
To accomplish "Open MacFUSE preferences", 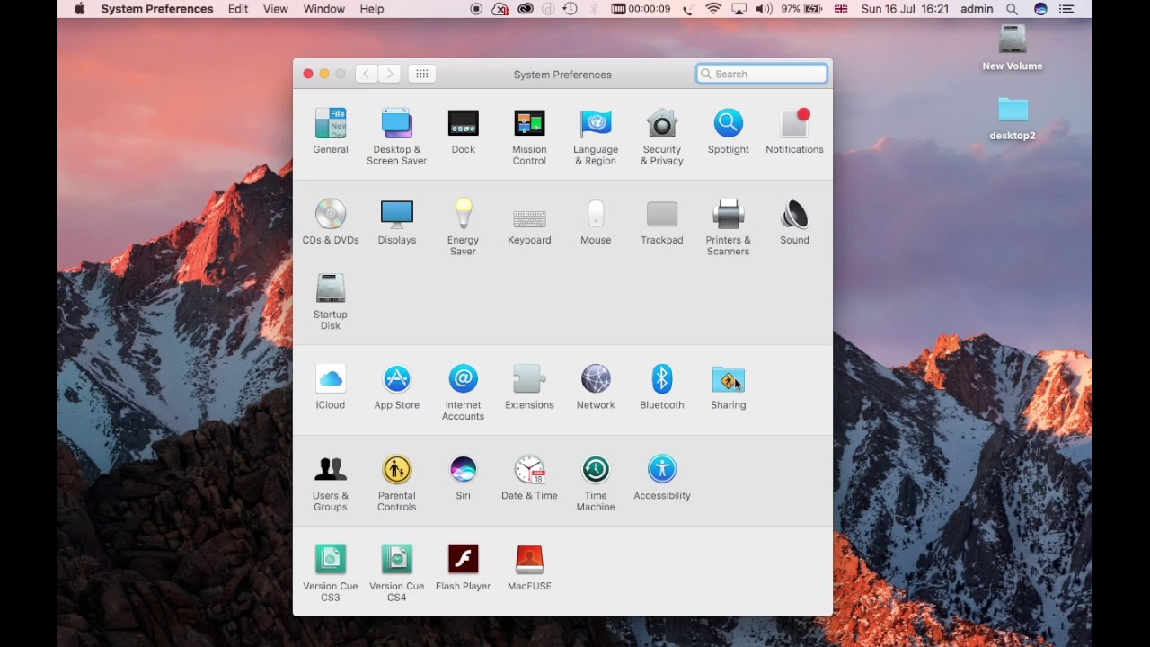I will coord(529,568).
